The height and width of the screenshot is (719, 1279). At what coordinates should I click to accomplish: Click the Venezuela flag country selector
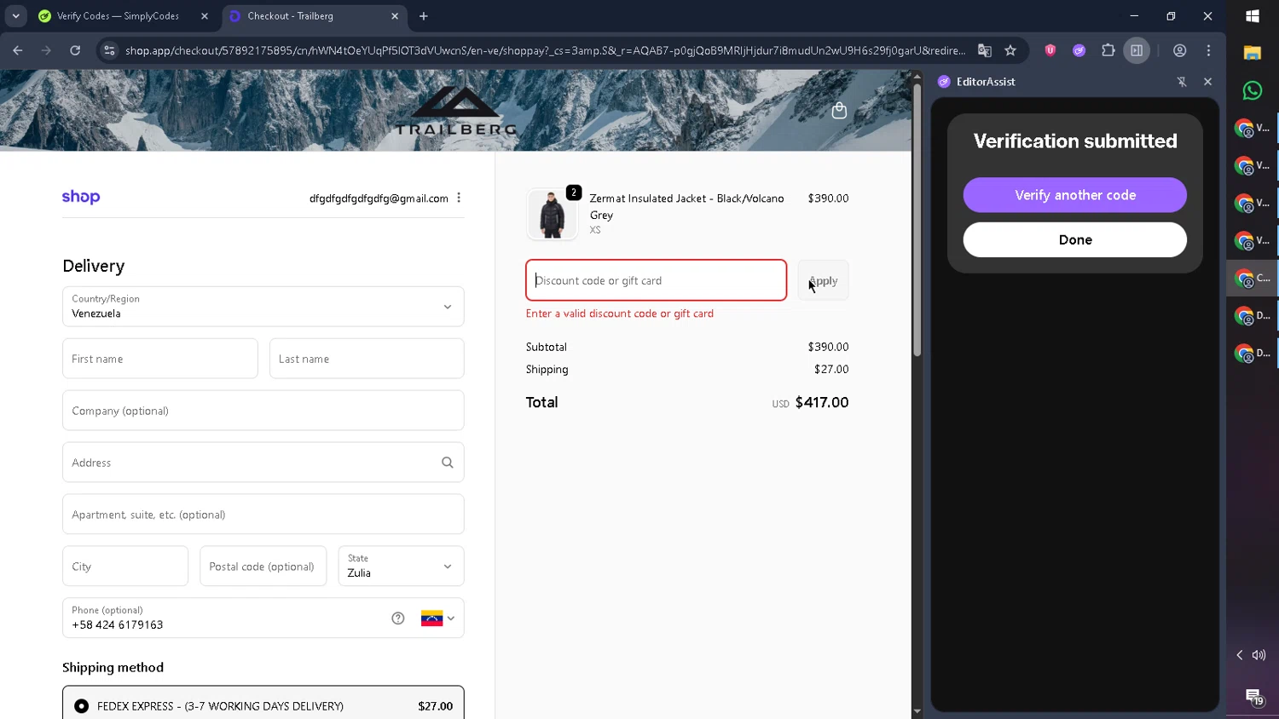pos(437,618)
